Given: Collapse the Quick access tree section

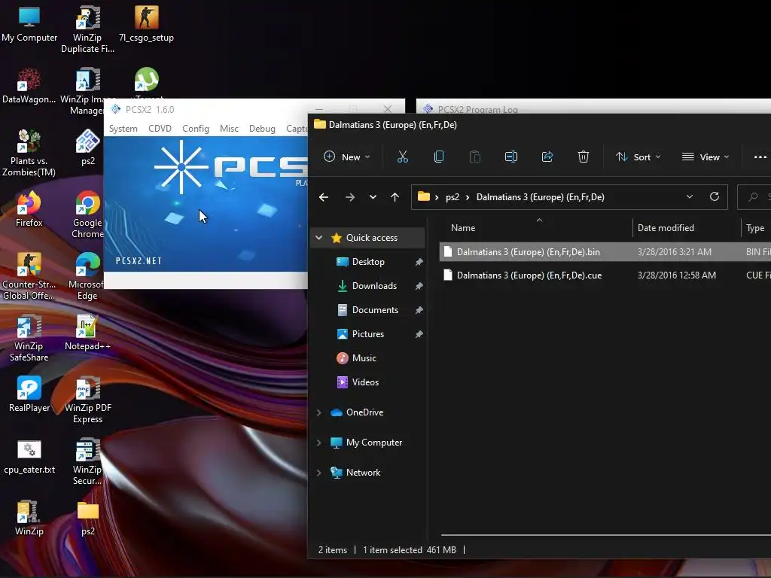Looking at the screenshot, I should pos(318,237).
